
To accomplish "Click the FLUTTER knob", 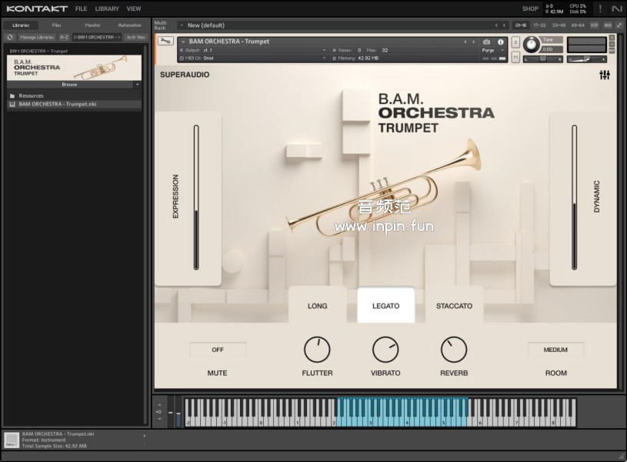I will pos(317,350).
